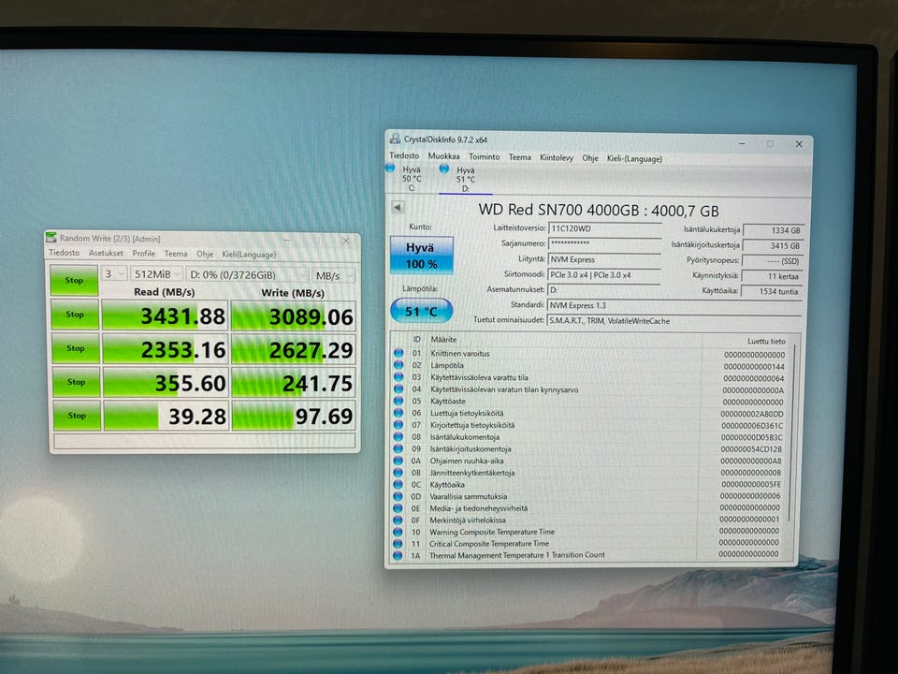Click status orb of Käytettävissäoleva varattu tila
The image size is (898, 674).
(398, 377)
